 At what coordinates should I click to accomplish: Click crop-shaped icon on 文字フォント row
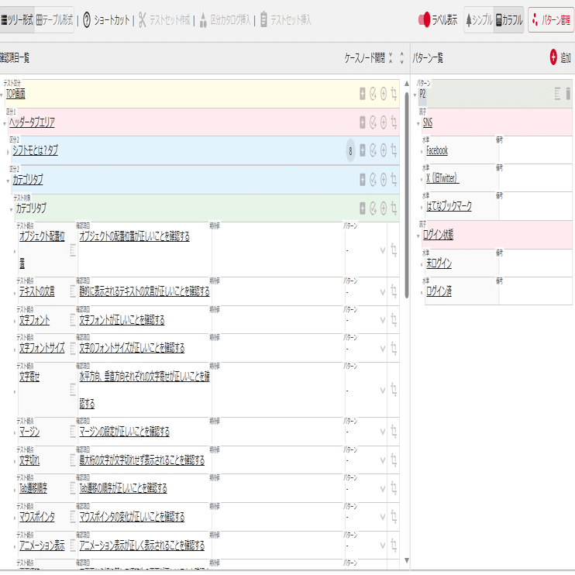[394, 320]
